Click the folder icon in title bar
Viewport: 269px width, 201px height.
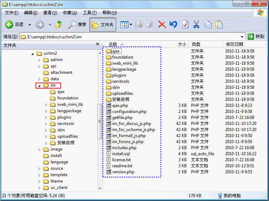coord(5,4)
